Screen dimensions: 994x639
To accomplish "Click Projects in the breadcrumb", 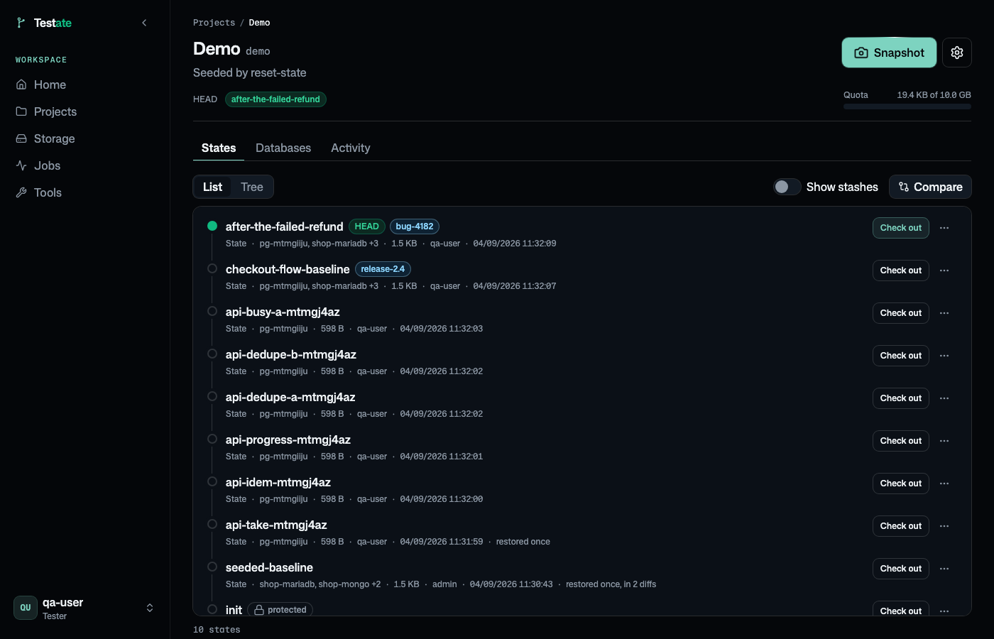I will pyautogui.click(x=214, y=23).
